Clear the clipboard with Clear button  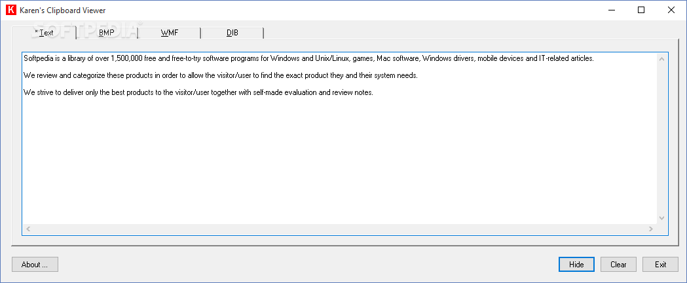coord(618,264)
